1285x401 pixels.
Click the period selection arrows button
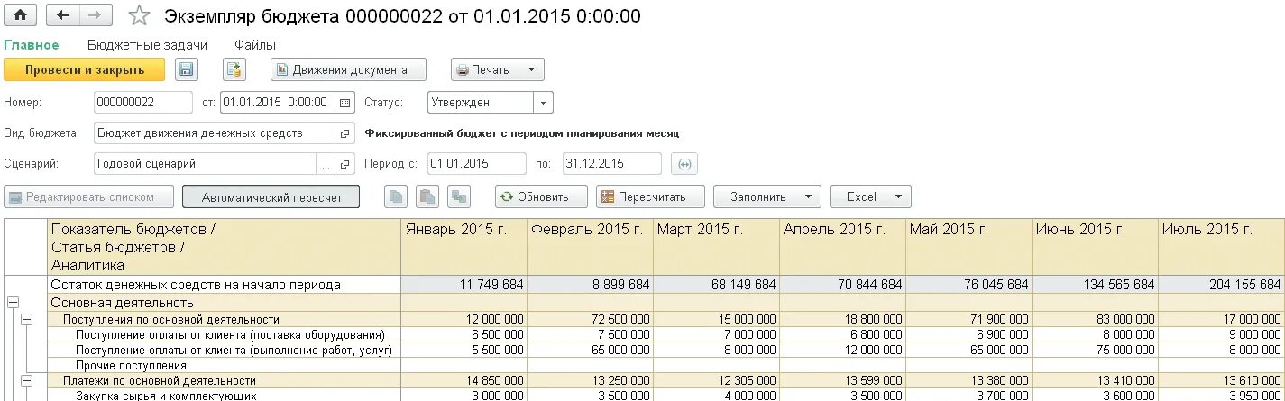pos(684,164)
